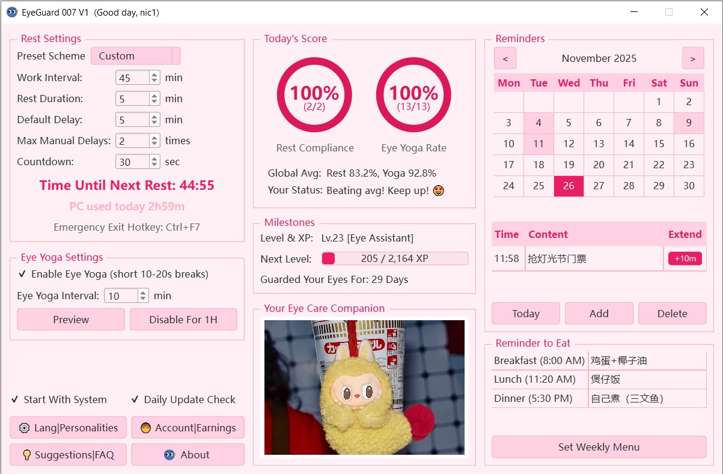Toggle Start With System checkbox
Viewport: 723px width, 474px height.
15,400
